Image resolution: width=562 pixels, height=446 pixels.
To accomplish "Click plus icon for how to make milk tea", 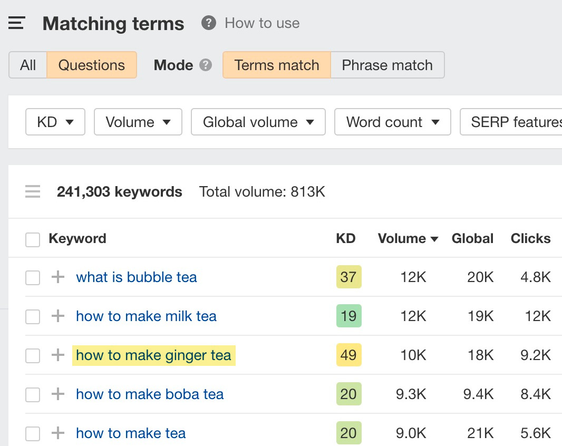I will pyautogui.click(x=57, y=316).
